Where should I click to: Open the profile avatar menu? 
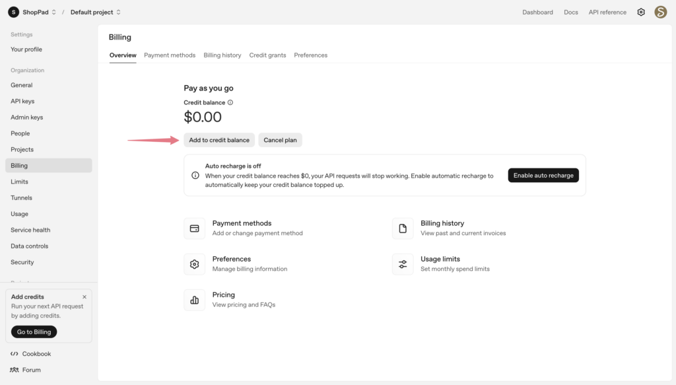pyautogui.click(x=661, y=12)
